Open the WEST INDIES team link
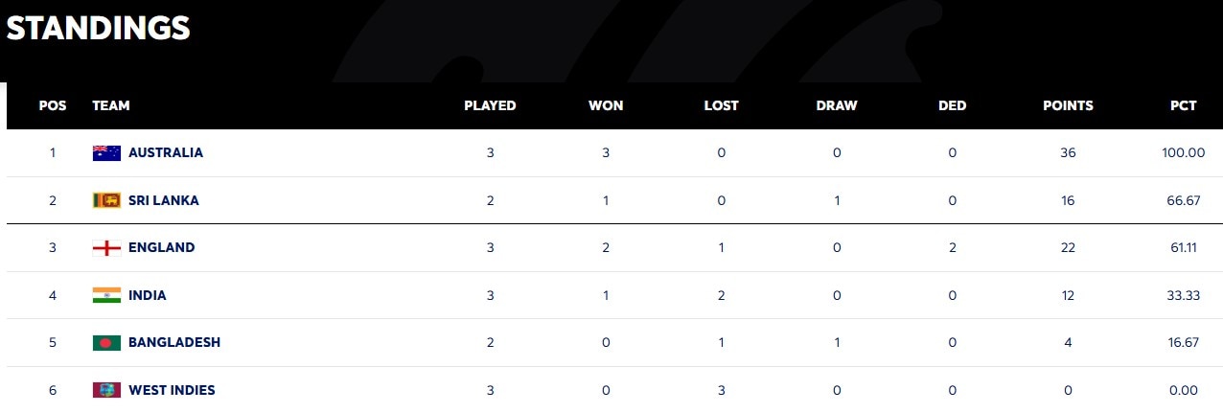This screenshot has width=1223, height=413. (x=172, y=390)
